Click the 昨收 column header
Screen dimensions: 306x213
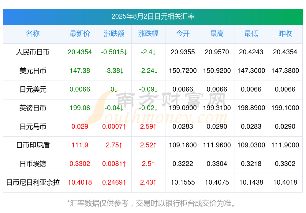[285, 34]
